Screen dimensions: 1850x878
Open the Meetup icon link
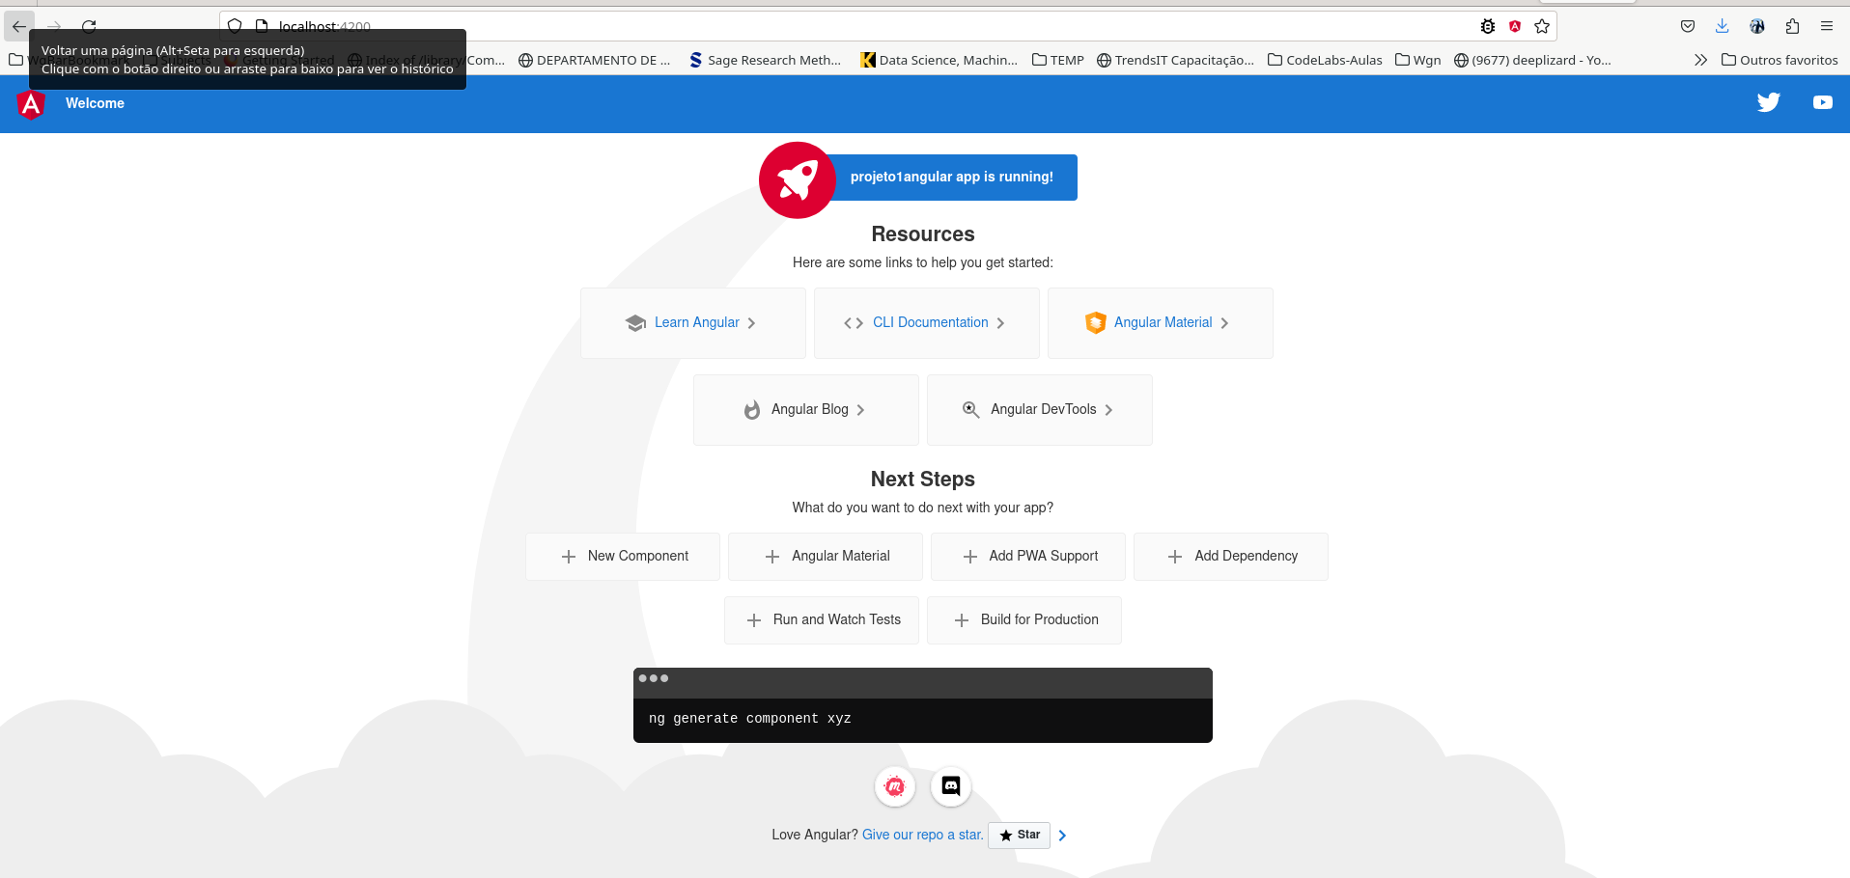pos(895,786)
